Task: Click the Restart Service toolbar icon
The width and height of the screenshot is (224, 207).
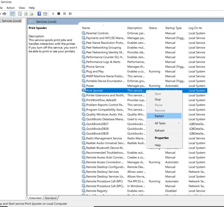Action: [x=70, y=14]
